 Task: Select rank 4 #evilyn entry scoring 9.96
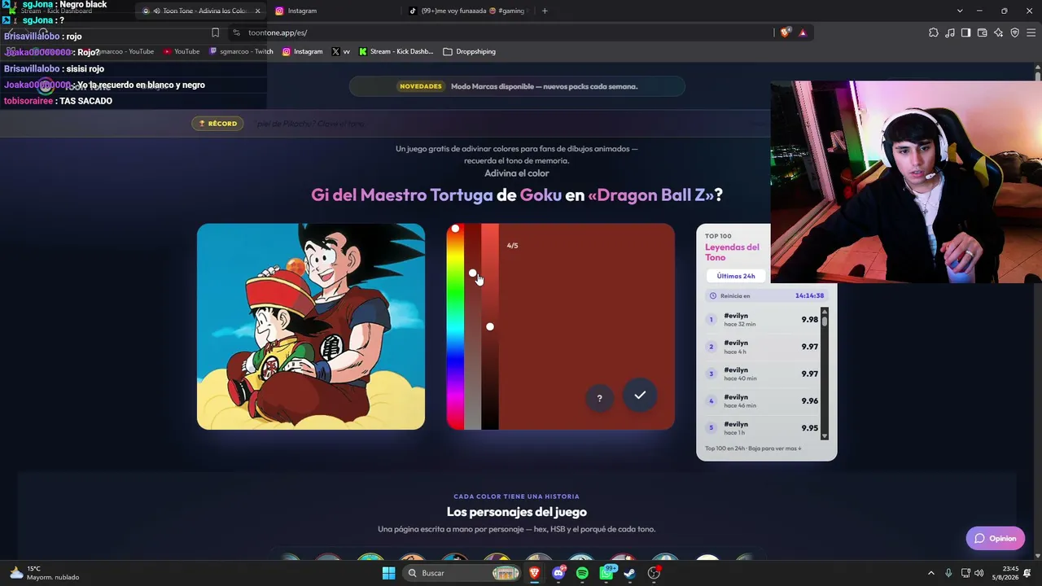tap(762, 400)
